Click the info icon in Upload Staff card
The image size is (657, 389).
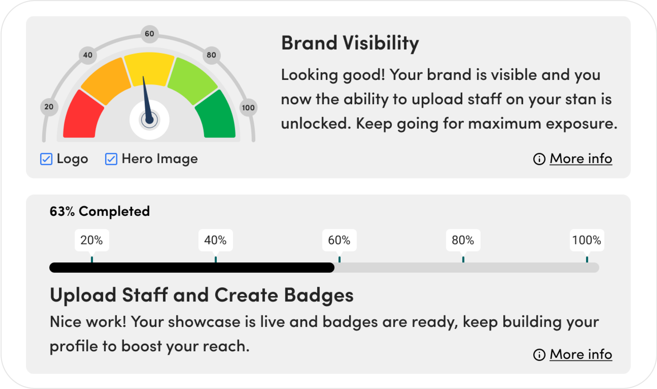click(539, 355)
